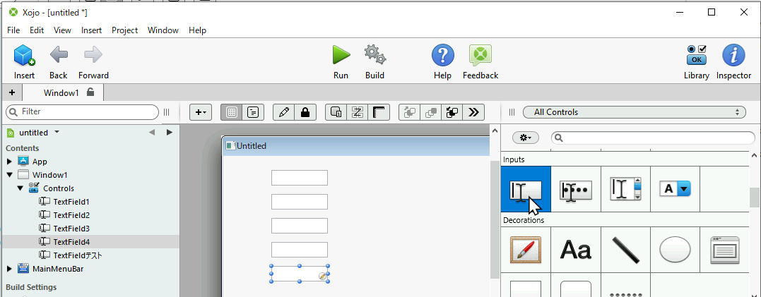Select TextField1 in the navigator

[x=71, y=202]
